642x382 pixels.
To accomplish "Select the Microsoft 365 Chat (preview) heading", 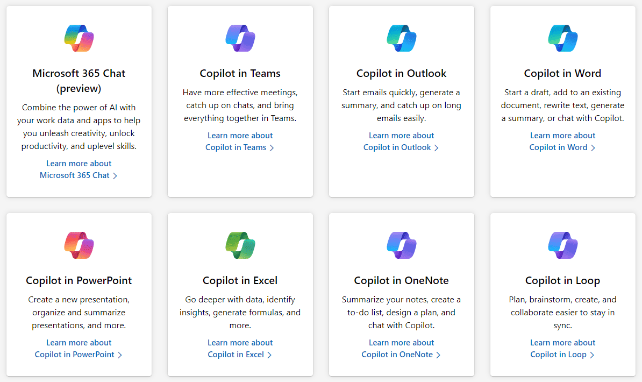I will coord(79,81).
